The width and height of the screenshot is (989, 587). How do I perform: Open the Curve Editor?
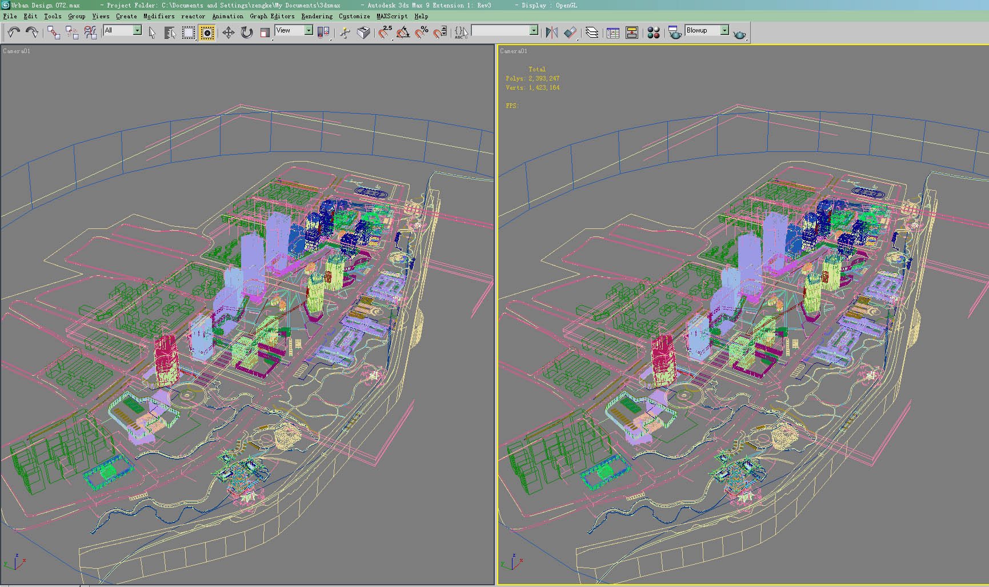(613, 33)
